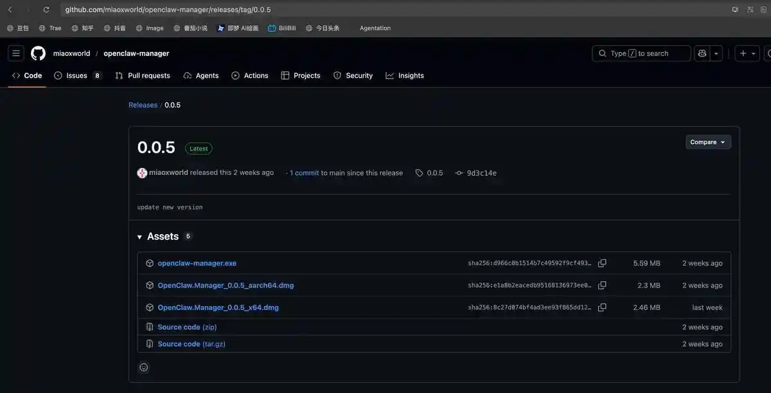The image size is (771, 393).
Task: Click the Type to search field
Action: click(x=641, y=53)
